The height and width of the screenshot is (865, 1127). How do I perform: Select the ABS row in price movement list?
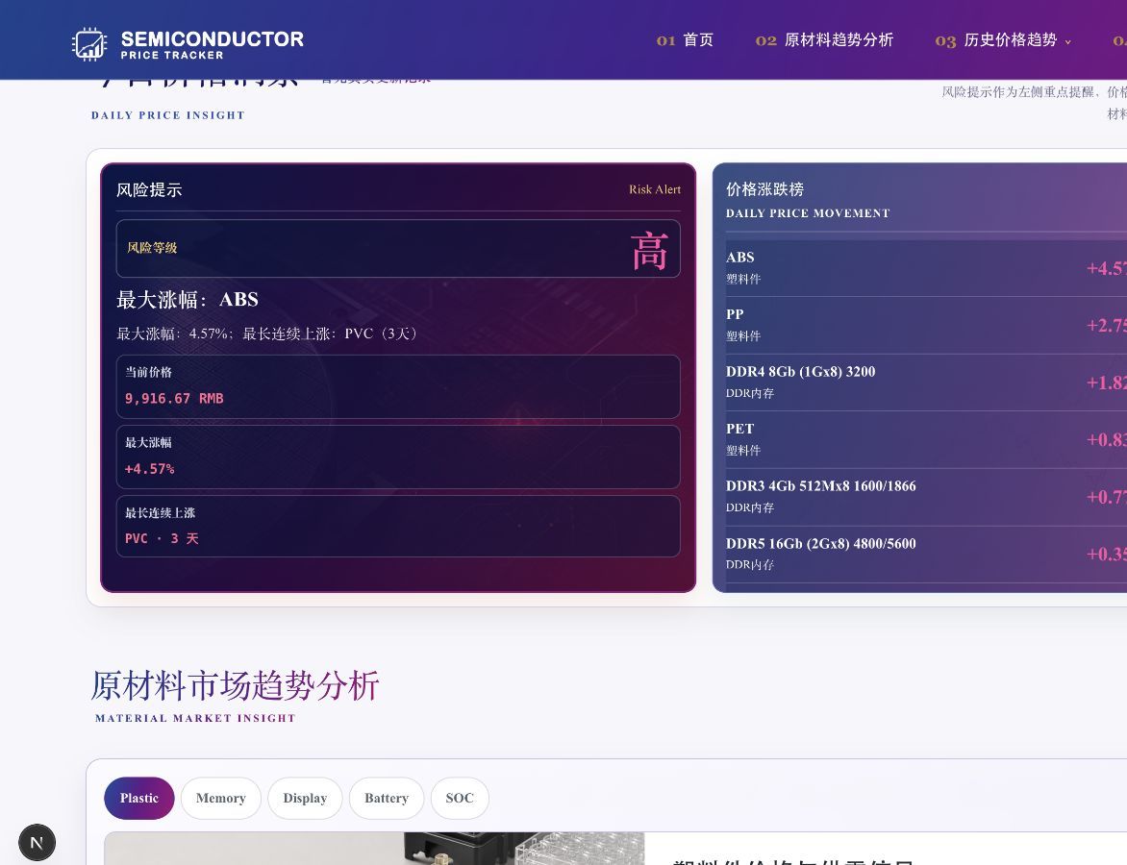point(926,268)
